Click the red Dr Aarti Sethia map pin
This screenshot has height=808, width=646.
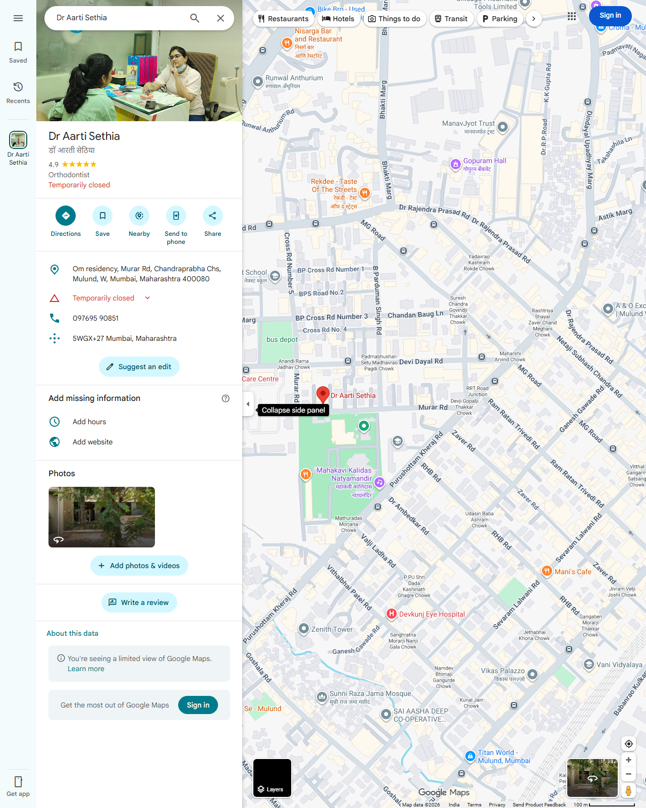[x=323, y=394]
